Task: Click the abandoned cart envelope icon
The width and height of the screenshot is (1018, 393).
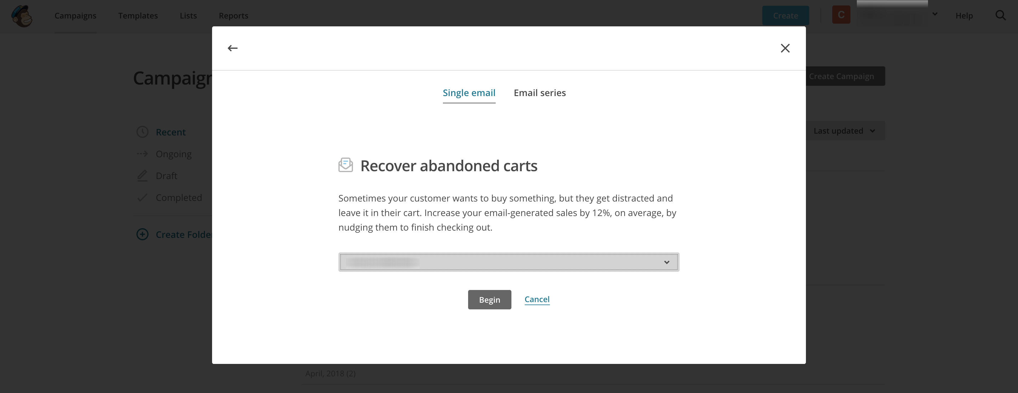Action: (345, 165)
